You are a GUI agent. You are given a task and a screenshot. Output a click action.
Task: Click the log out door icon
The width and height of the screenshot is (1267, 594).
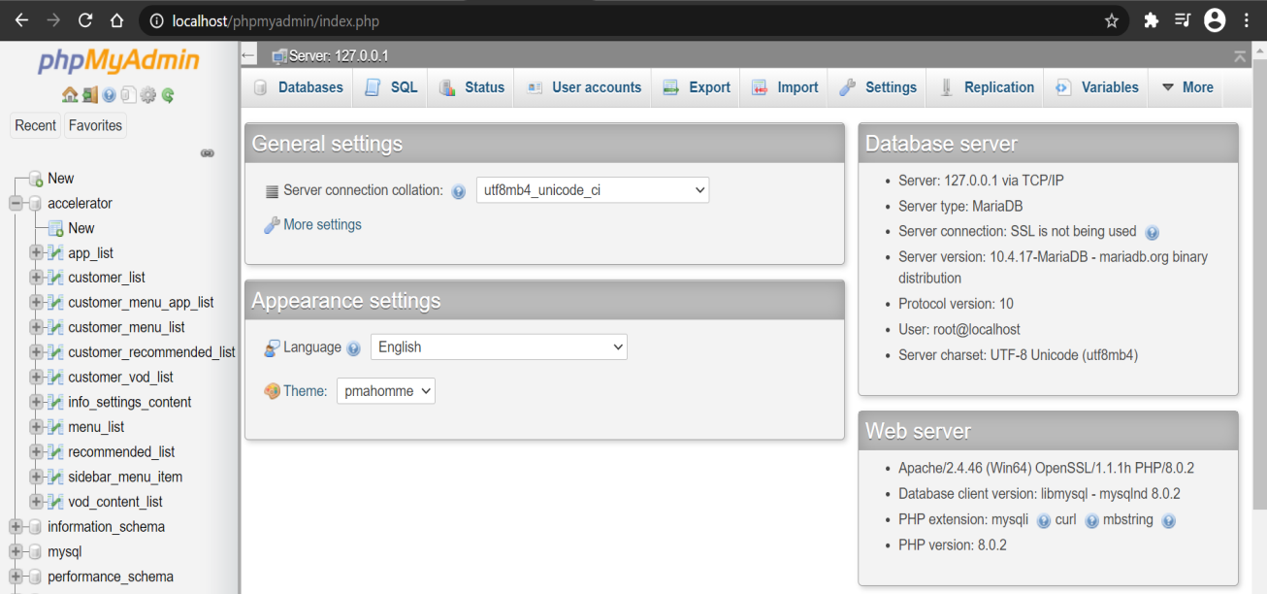point(89,95)
